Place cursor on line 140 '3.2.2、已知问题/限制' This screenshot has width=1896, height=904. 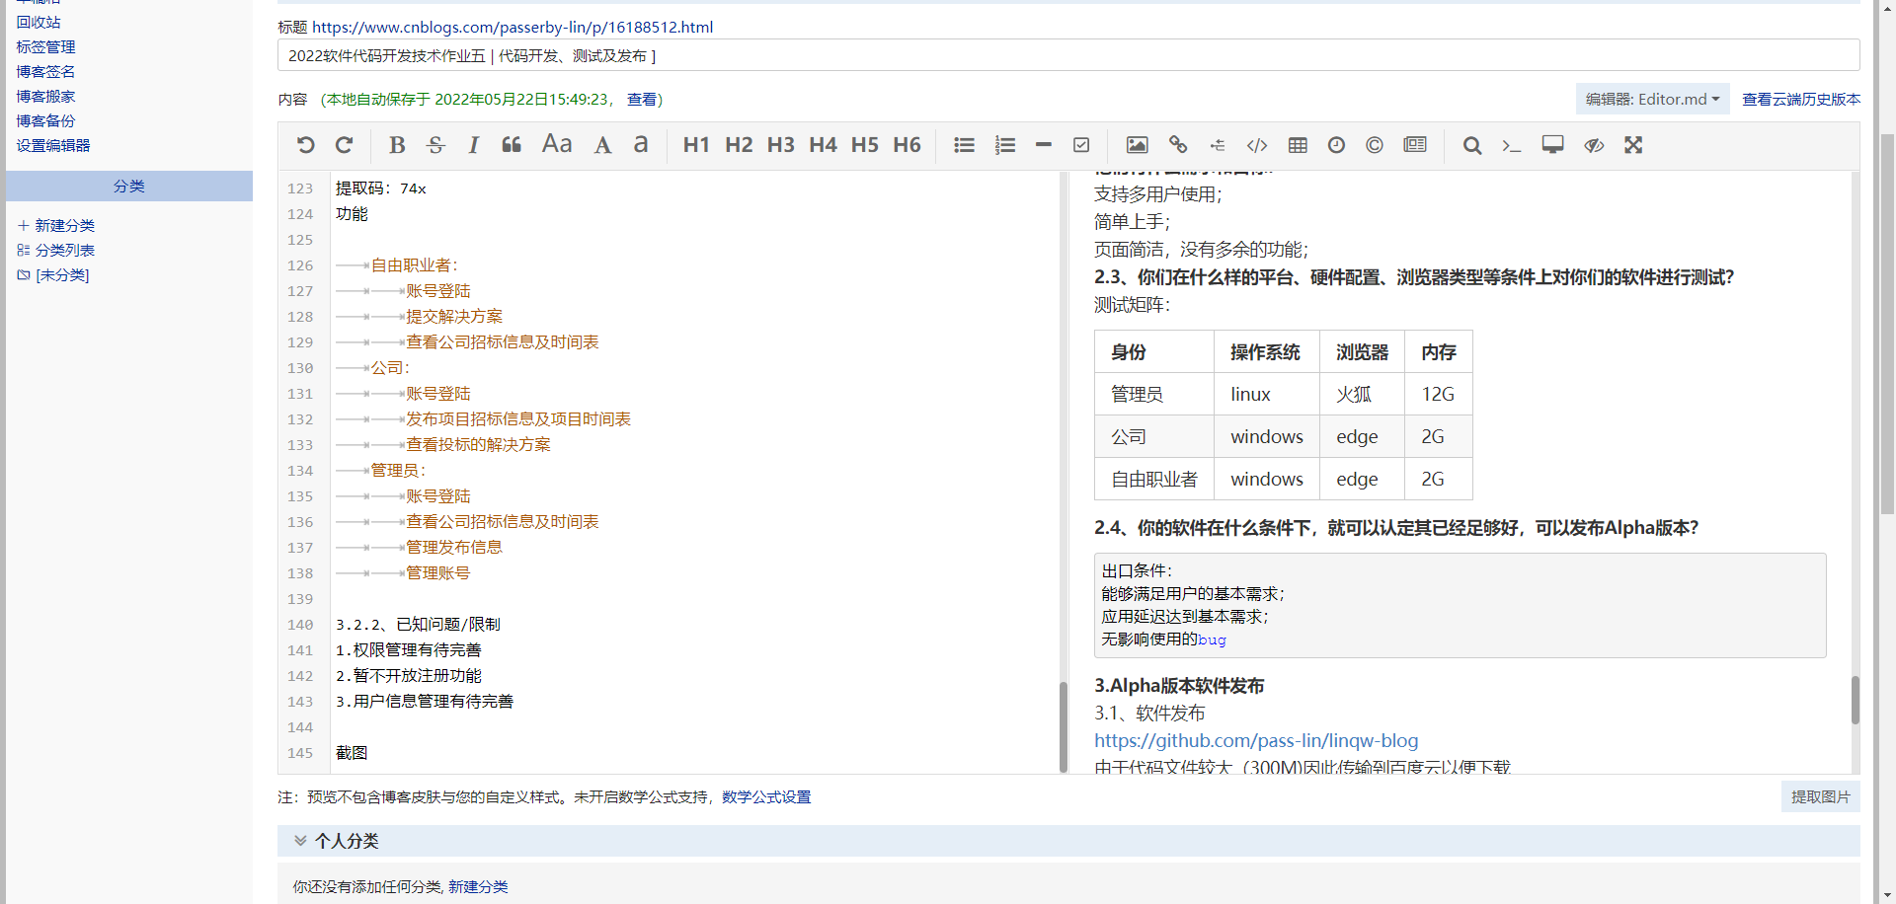click(418, 624)
